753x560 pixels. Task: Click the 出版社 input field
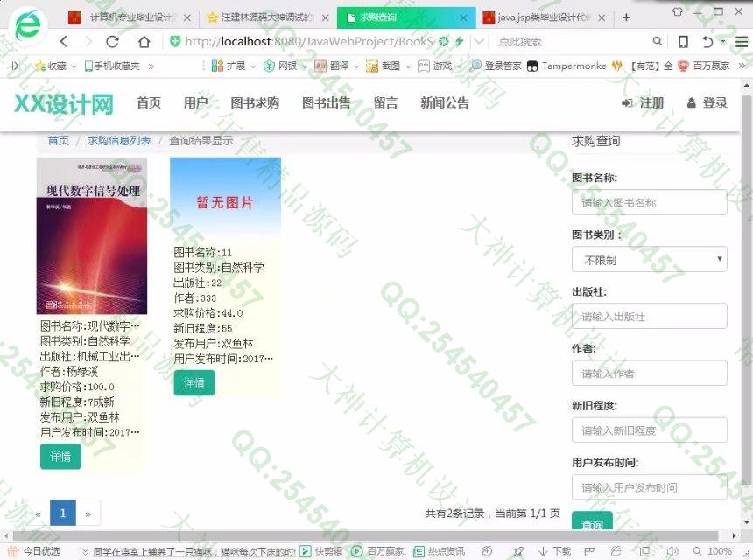[650, 316]
